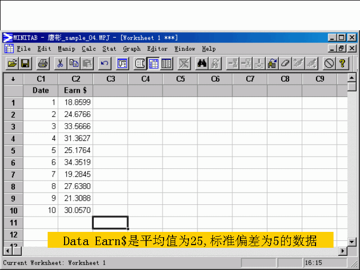
Task: Click the yellow question mark Help icon
Action: pos(343,64)
